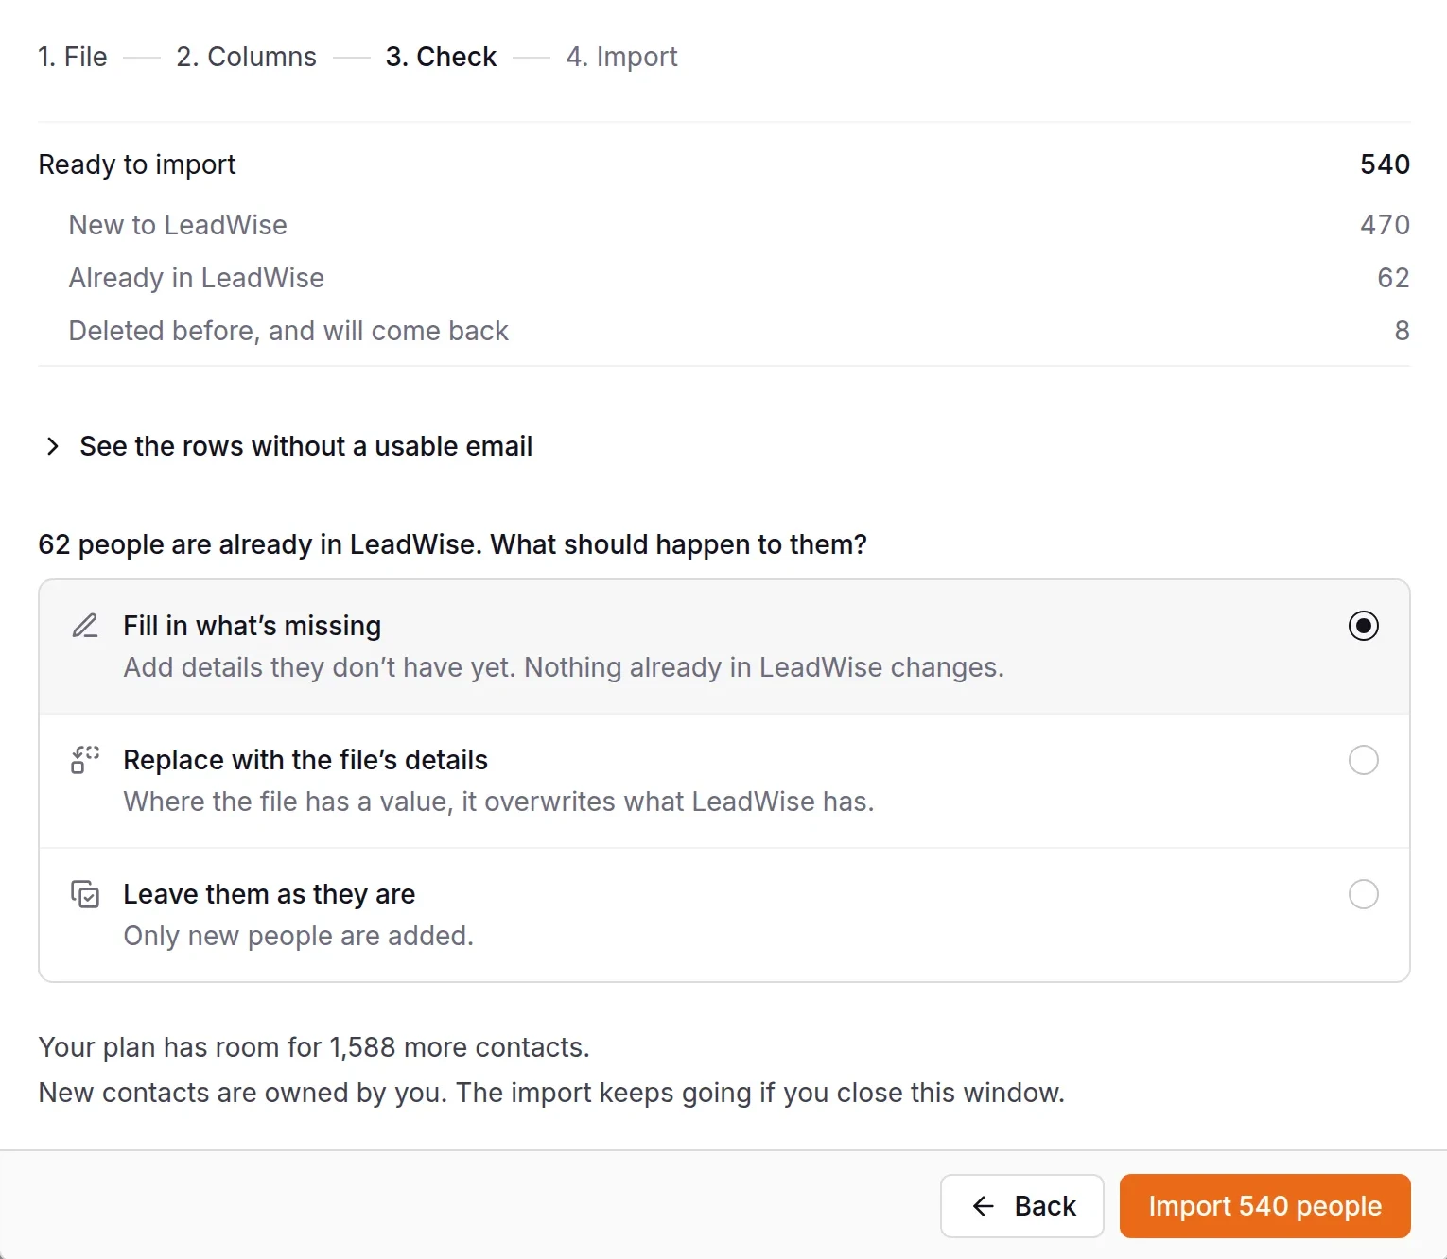Click the count 62 for Already in LeadWise
The width and height of the screenshot is (1447, 1259).
coord(1393,278)
